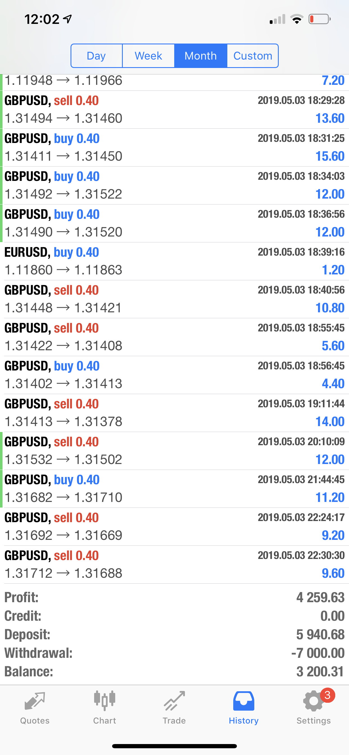The height and width of the screenshot is (755, 349).
Task: Tap the battery status icon
Action: 320,19
